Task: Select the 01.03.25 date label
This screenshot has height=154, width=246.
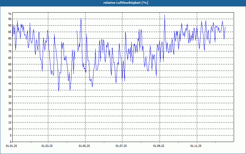Action: coord(47,146)
